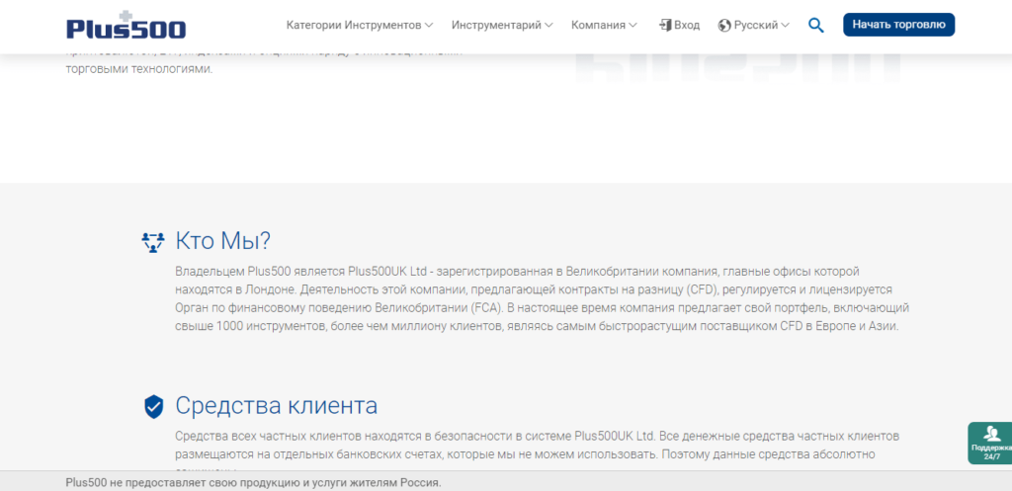Click the Начать торговлю button
This screenshot has height=491, width=1012.
click(898, 25)
